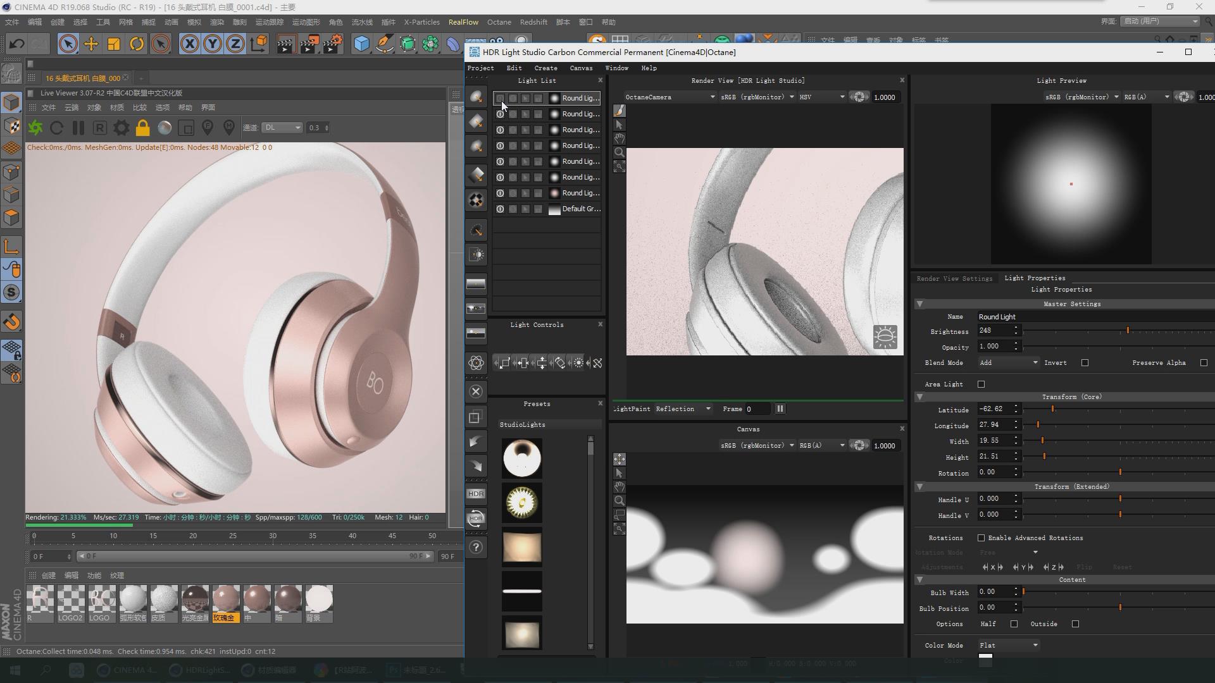Switch to the Render View Settings tab
The image size is (1215, 683).
(x=954, y=278)
